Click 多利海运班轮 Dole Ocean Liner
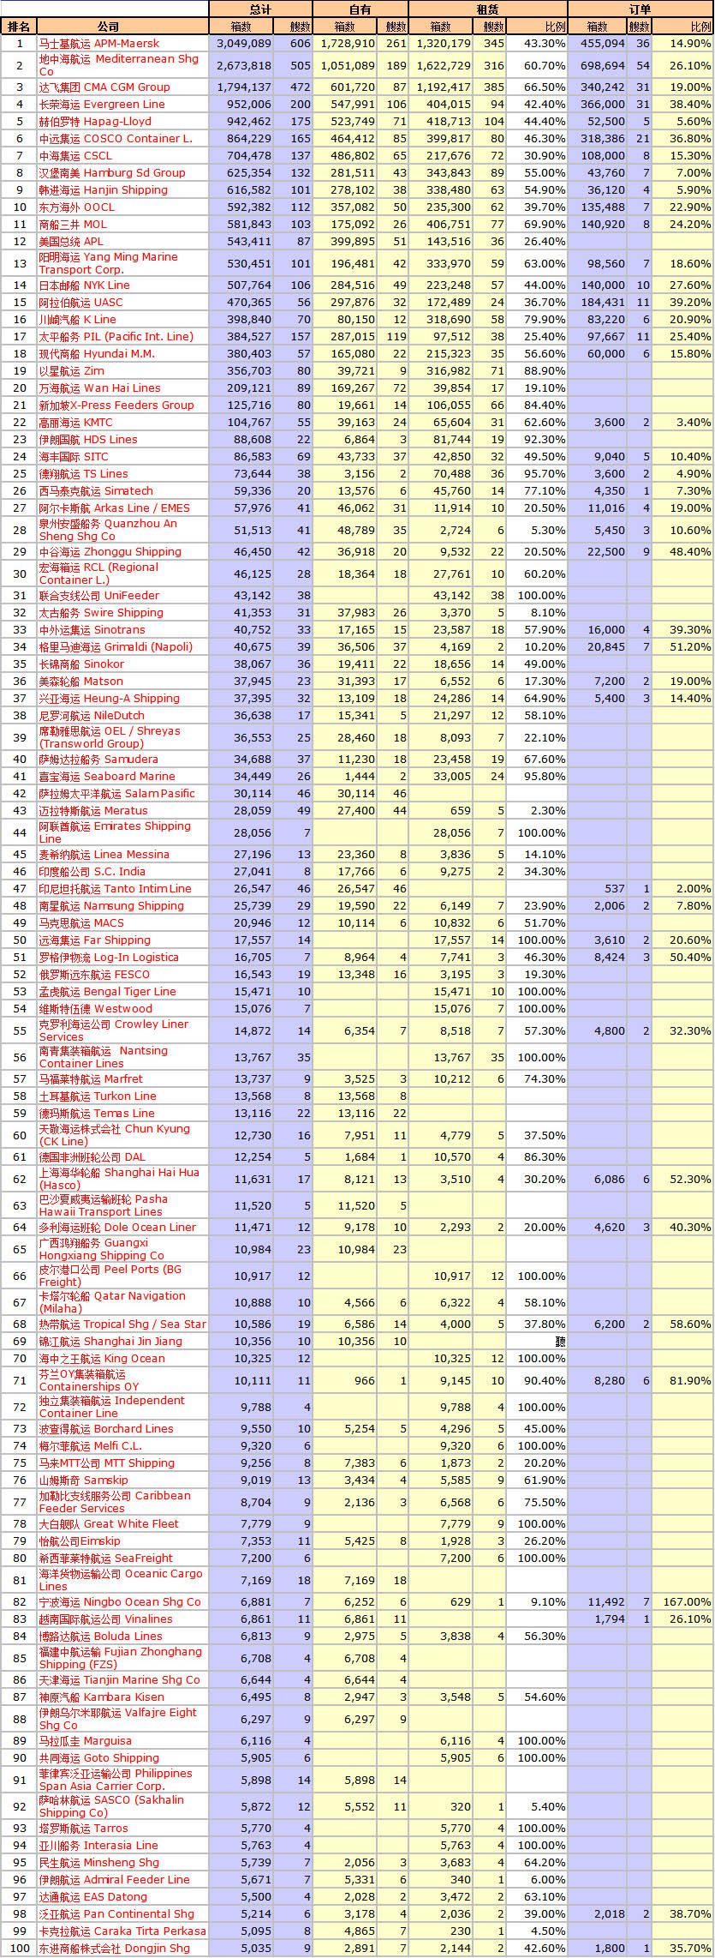This screenshot has height=1958, width=715. 118,1227
